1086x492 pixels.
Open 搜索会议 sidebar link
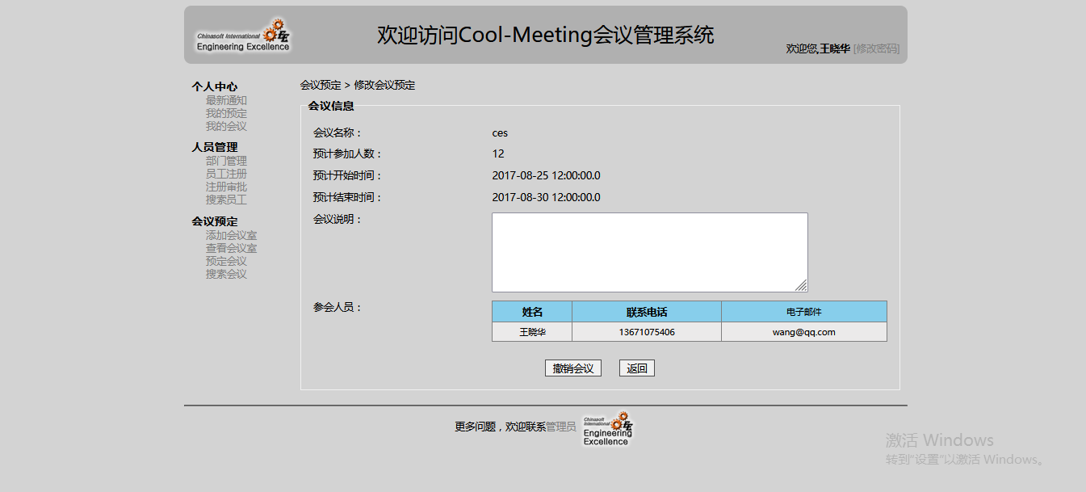point(226,274)
